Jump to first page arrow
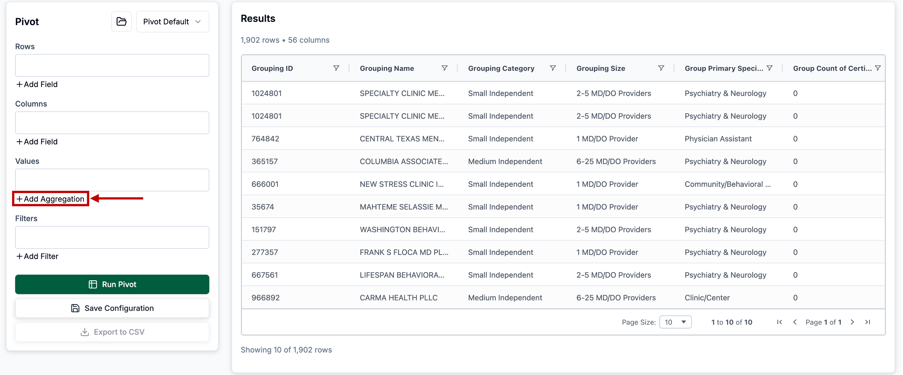 coord(779,322)
